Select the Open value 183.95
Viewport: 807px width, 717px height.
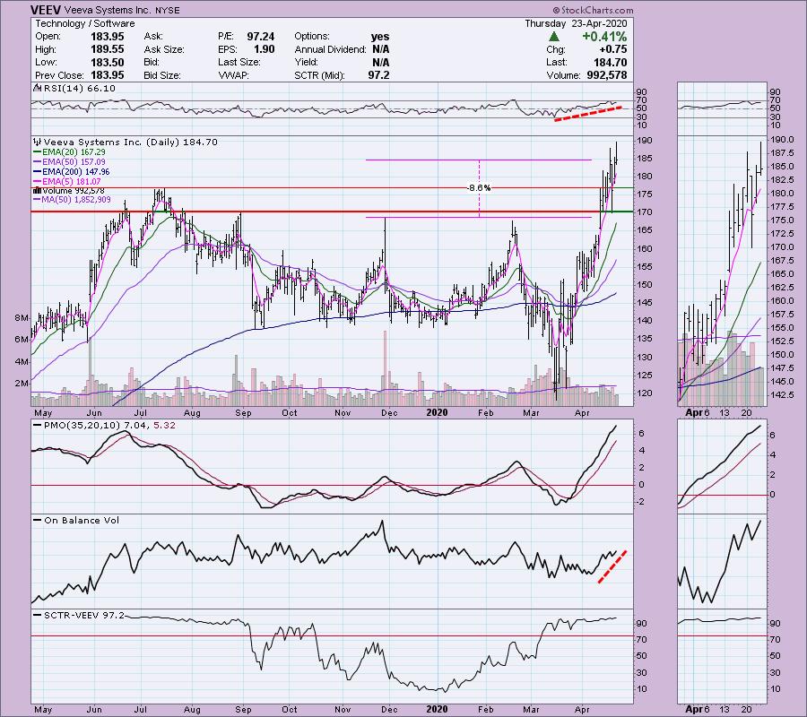(x=107, y=37)
